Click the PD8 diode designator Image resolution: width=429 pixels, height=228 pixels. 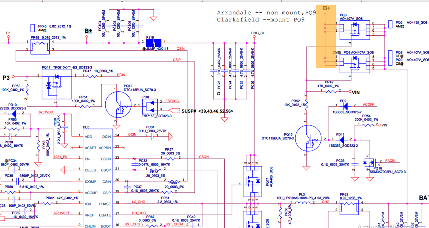(x=146, y=97)
